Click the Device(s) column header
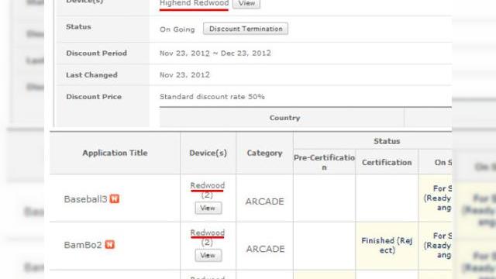The image size is (496, 279). click(208, 153)
